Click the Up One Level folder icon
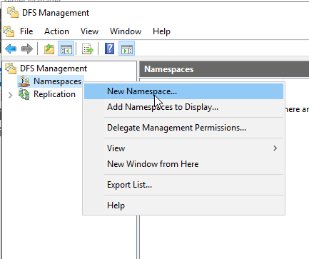This screenshot has height=259, width=309. 49,49
